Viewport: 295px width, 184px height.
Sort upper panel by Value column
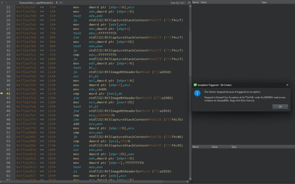pos(204,3)
